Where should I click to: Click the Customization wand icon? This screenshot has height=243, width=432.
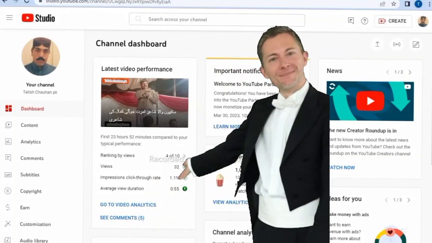pos(8,224)
